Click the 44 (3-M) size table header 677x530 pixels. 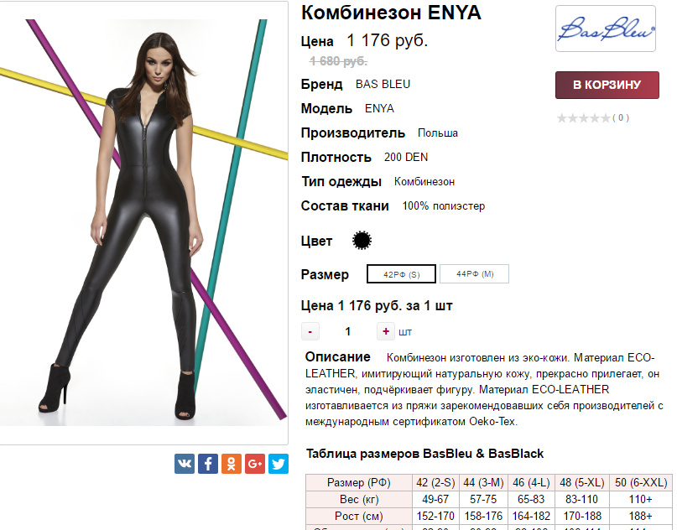pyautogui.click(x=483, y=482)
